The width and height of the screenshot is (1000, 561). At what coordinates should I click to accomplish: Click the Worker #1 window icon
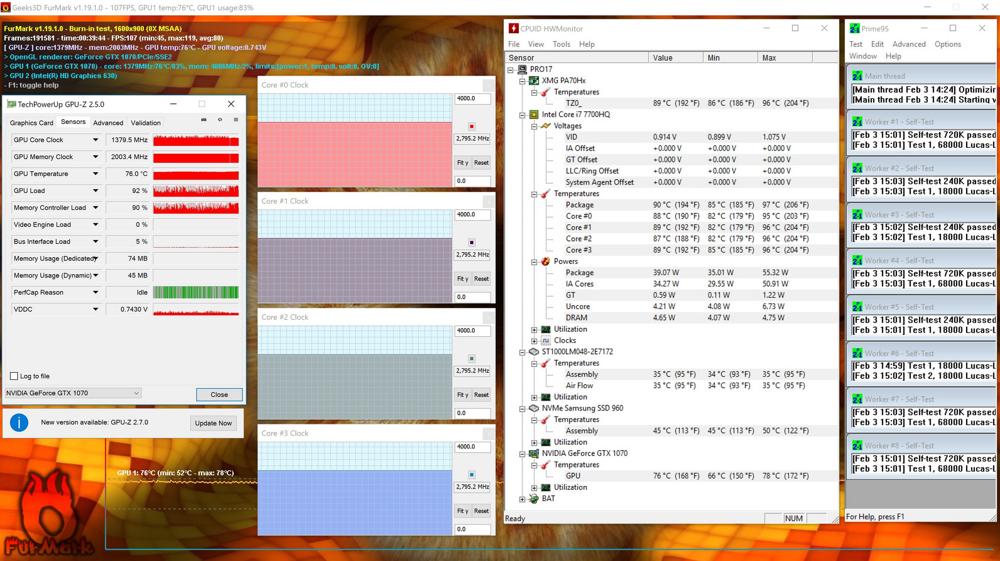[857, 122]
